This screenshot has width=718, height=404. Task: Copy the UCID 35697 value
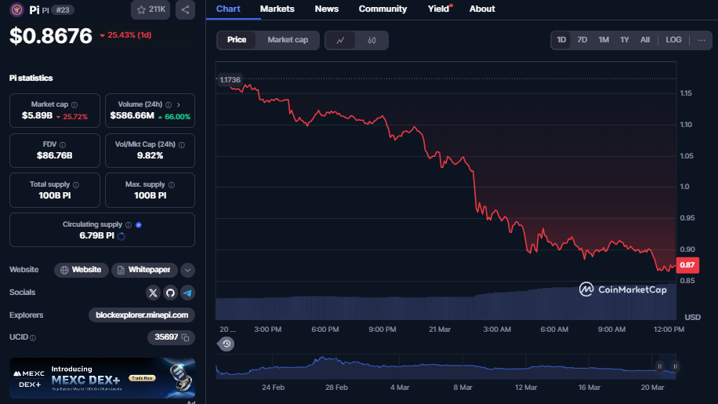click(185, 337)
